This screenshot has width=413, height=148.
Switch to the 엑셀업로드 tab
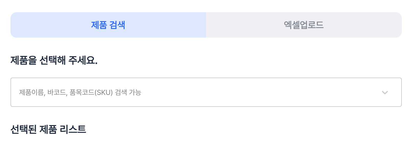coord(304,25)
